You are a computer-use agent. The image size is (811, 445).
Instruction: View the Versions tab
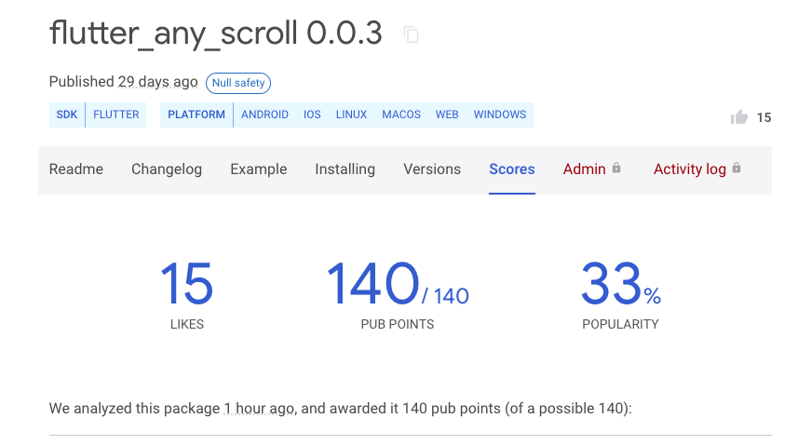coord(432,169)
